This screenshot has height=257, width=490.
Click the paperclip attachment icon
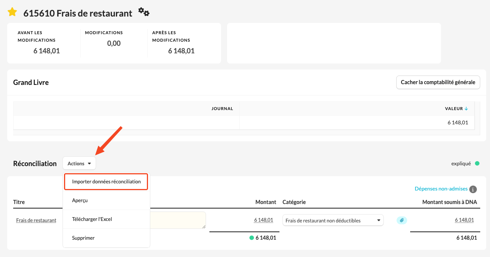[402, 220]
